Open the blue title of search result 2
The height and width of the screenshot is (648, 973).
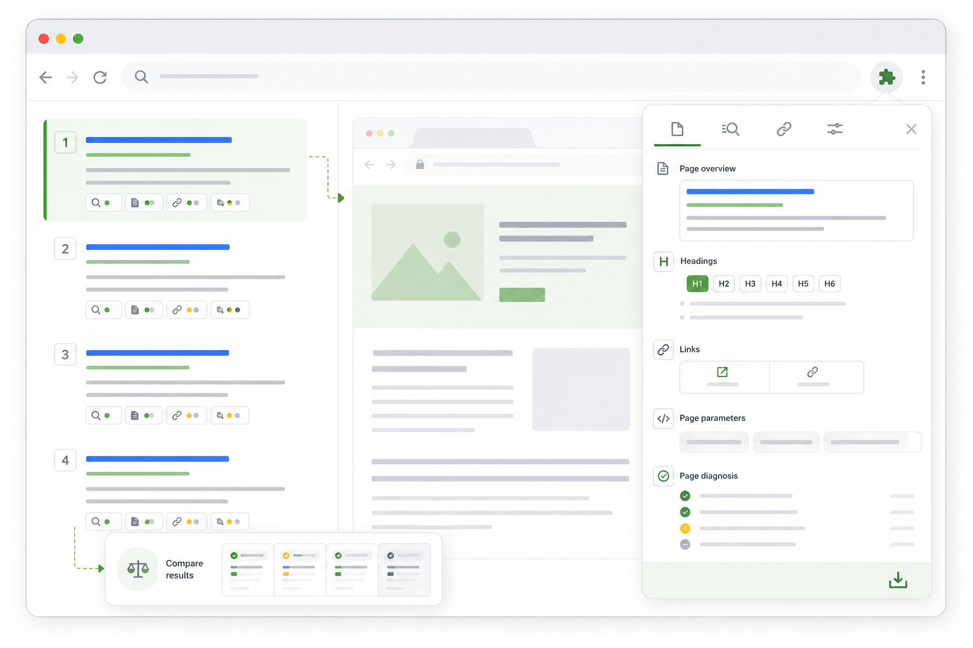point(158,247)
